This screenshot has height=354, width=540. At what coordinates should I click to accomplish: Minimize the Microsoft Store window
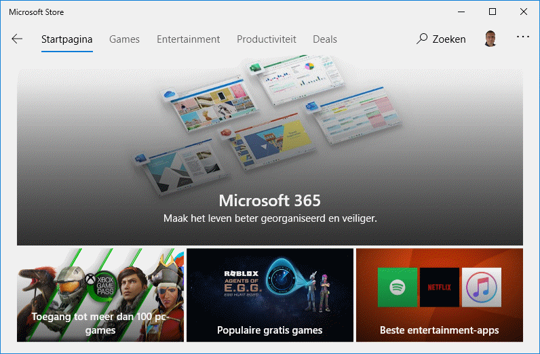pos(461,12)
